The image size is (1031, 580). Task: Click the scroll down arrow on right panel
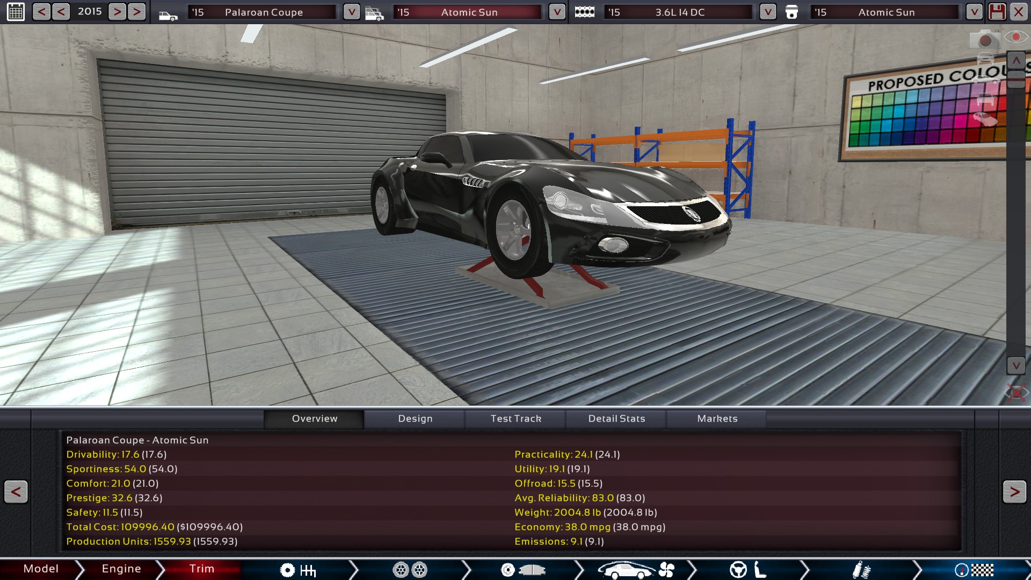click(1016, 366)
